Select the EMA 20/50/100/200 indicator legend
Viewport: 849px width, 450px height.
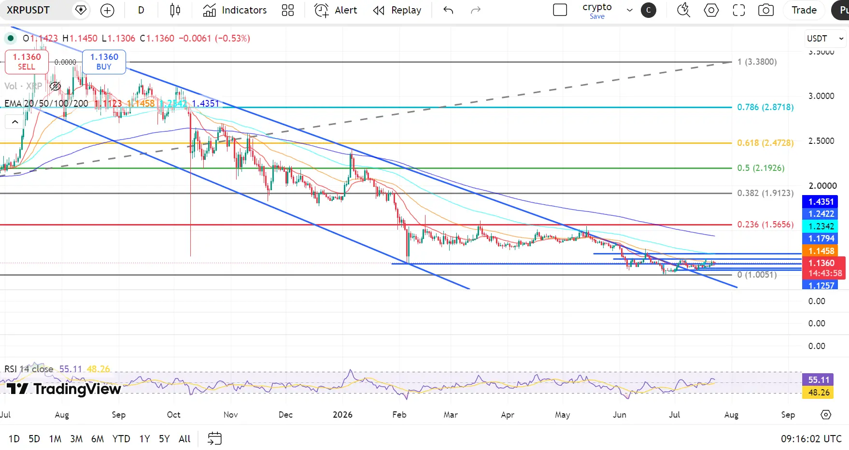click(x=46, y=103)
